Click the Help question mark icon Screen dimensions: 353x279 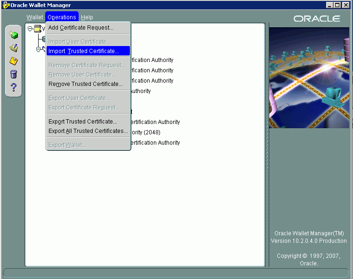[14, 87]
